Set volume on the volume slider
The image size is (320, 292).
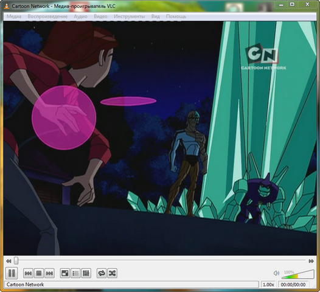297,274
